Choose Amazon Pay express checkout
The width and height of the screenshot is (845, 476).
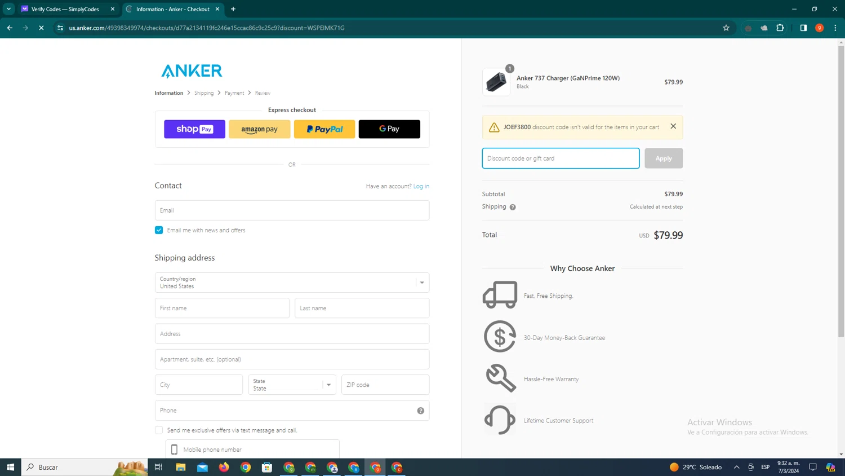pos(259,129)
